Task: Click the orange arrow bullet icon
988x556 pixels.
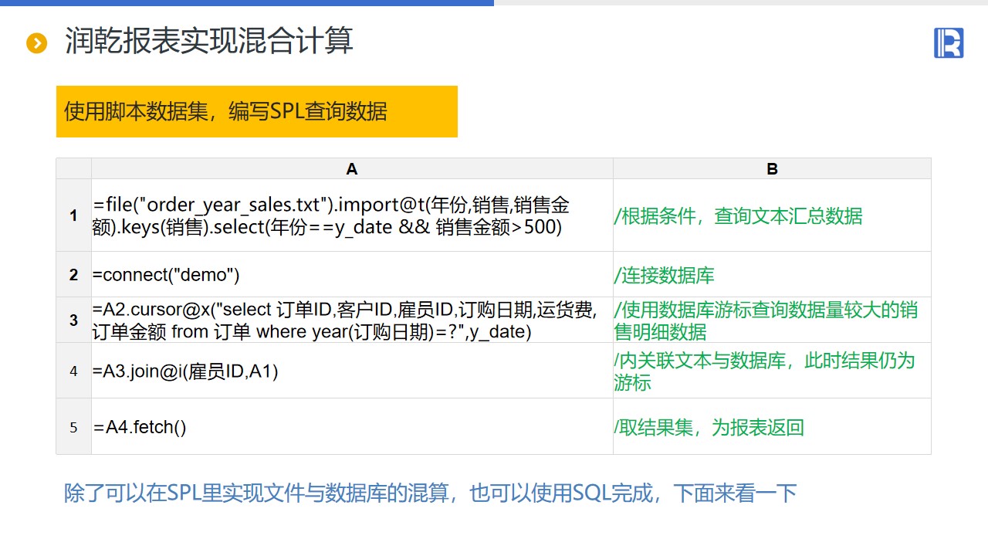Action: tap(36, 43)
